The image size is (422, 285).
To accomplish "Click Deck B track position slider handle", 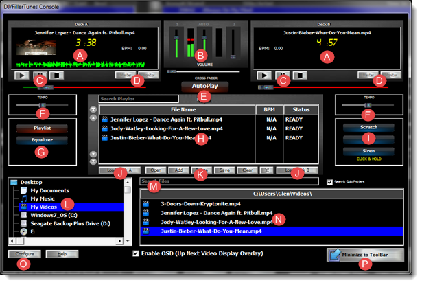I will click(266, 87).
